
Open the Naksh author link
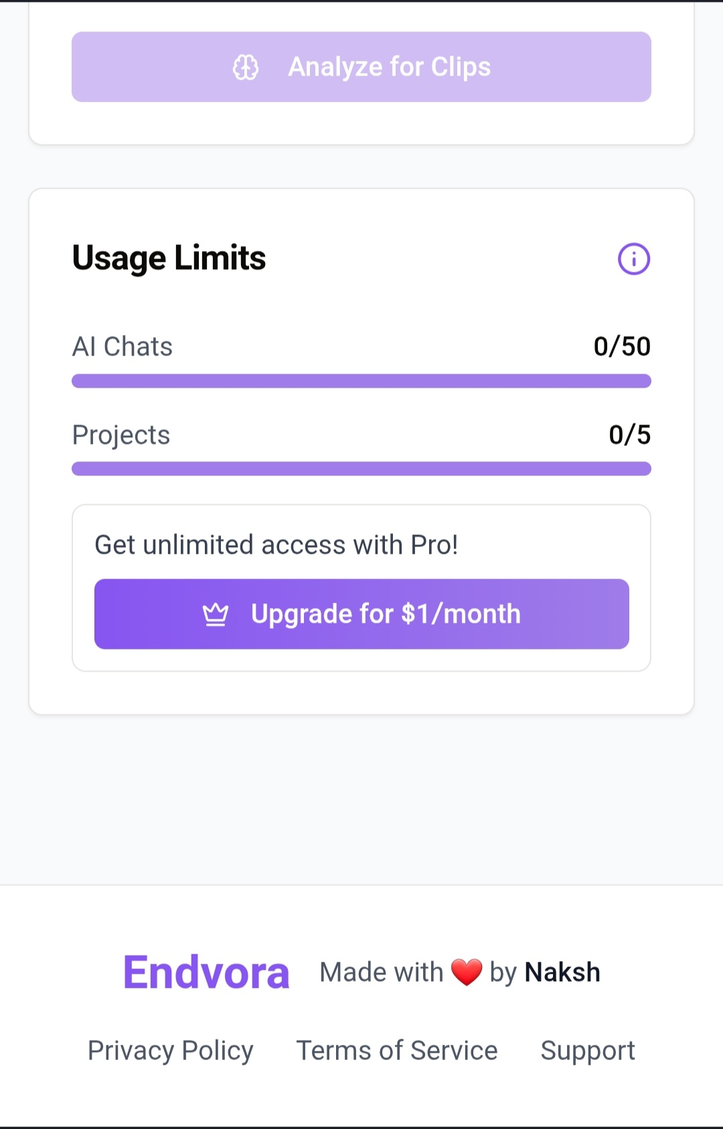(562, 972)
